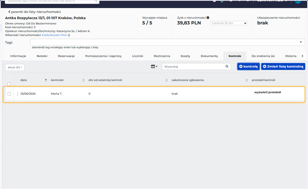Open the 'Ostatnie 30 dni' period dropdown
The width and height of the screenshot is (308, 189).
[229, 23]
